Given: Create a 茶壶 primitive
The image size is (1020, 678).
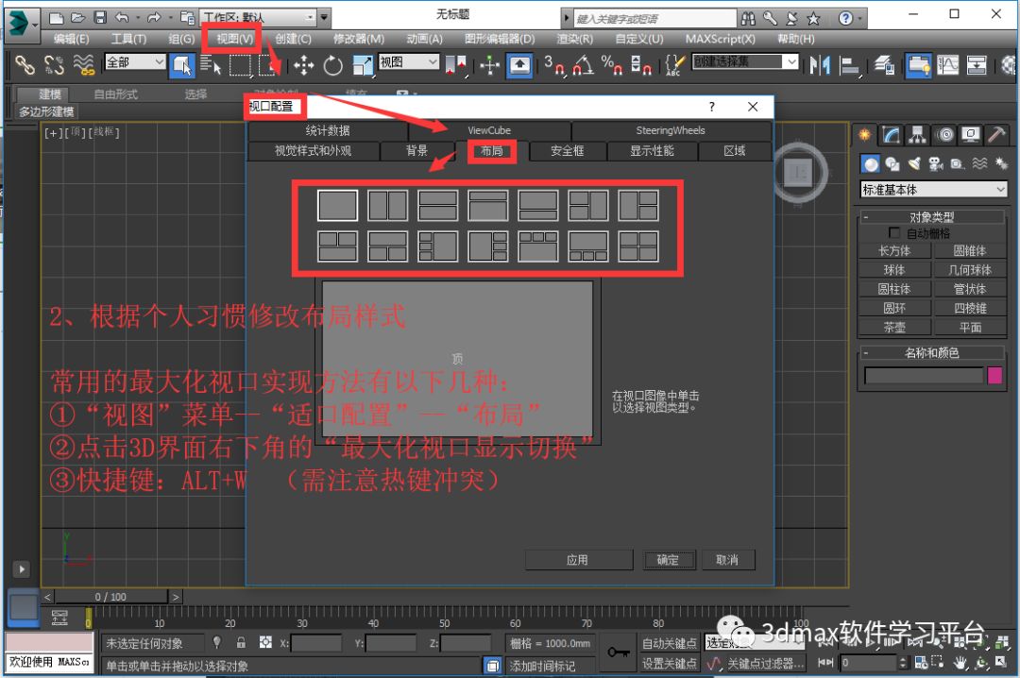Looking at the screenshot, I should click(894, 328).
